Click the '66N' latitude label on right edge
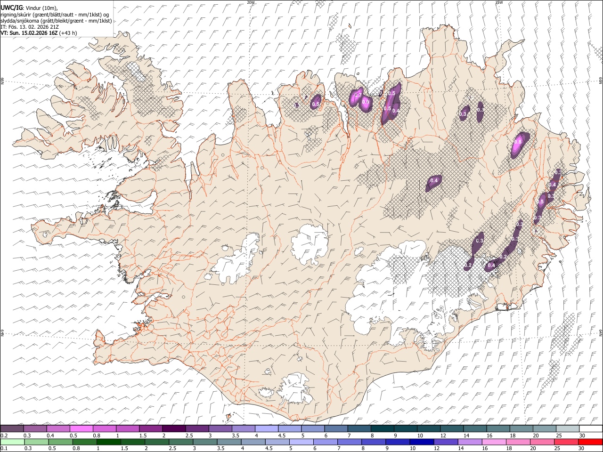The height and width of the screenshot is (452, 603). 601,81
